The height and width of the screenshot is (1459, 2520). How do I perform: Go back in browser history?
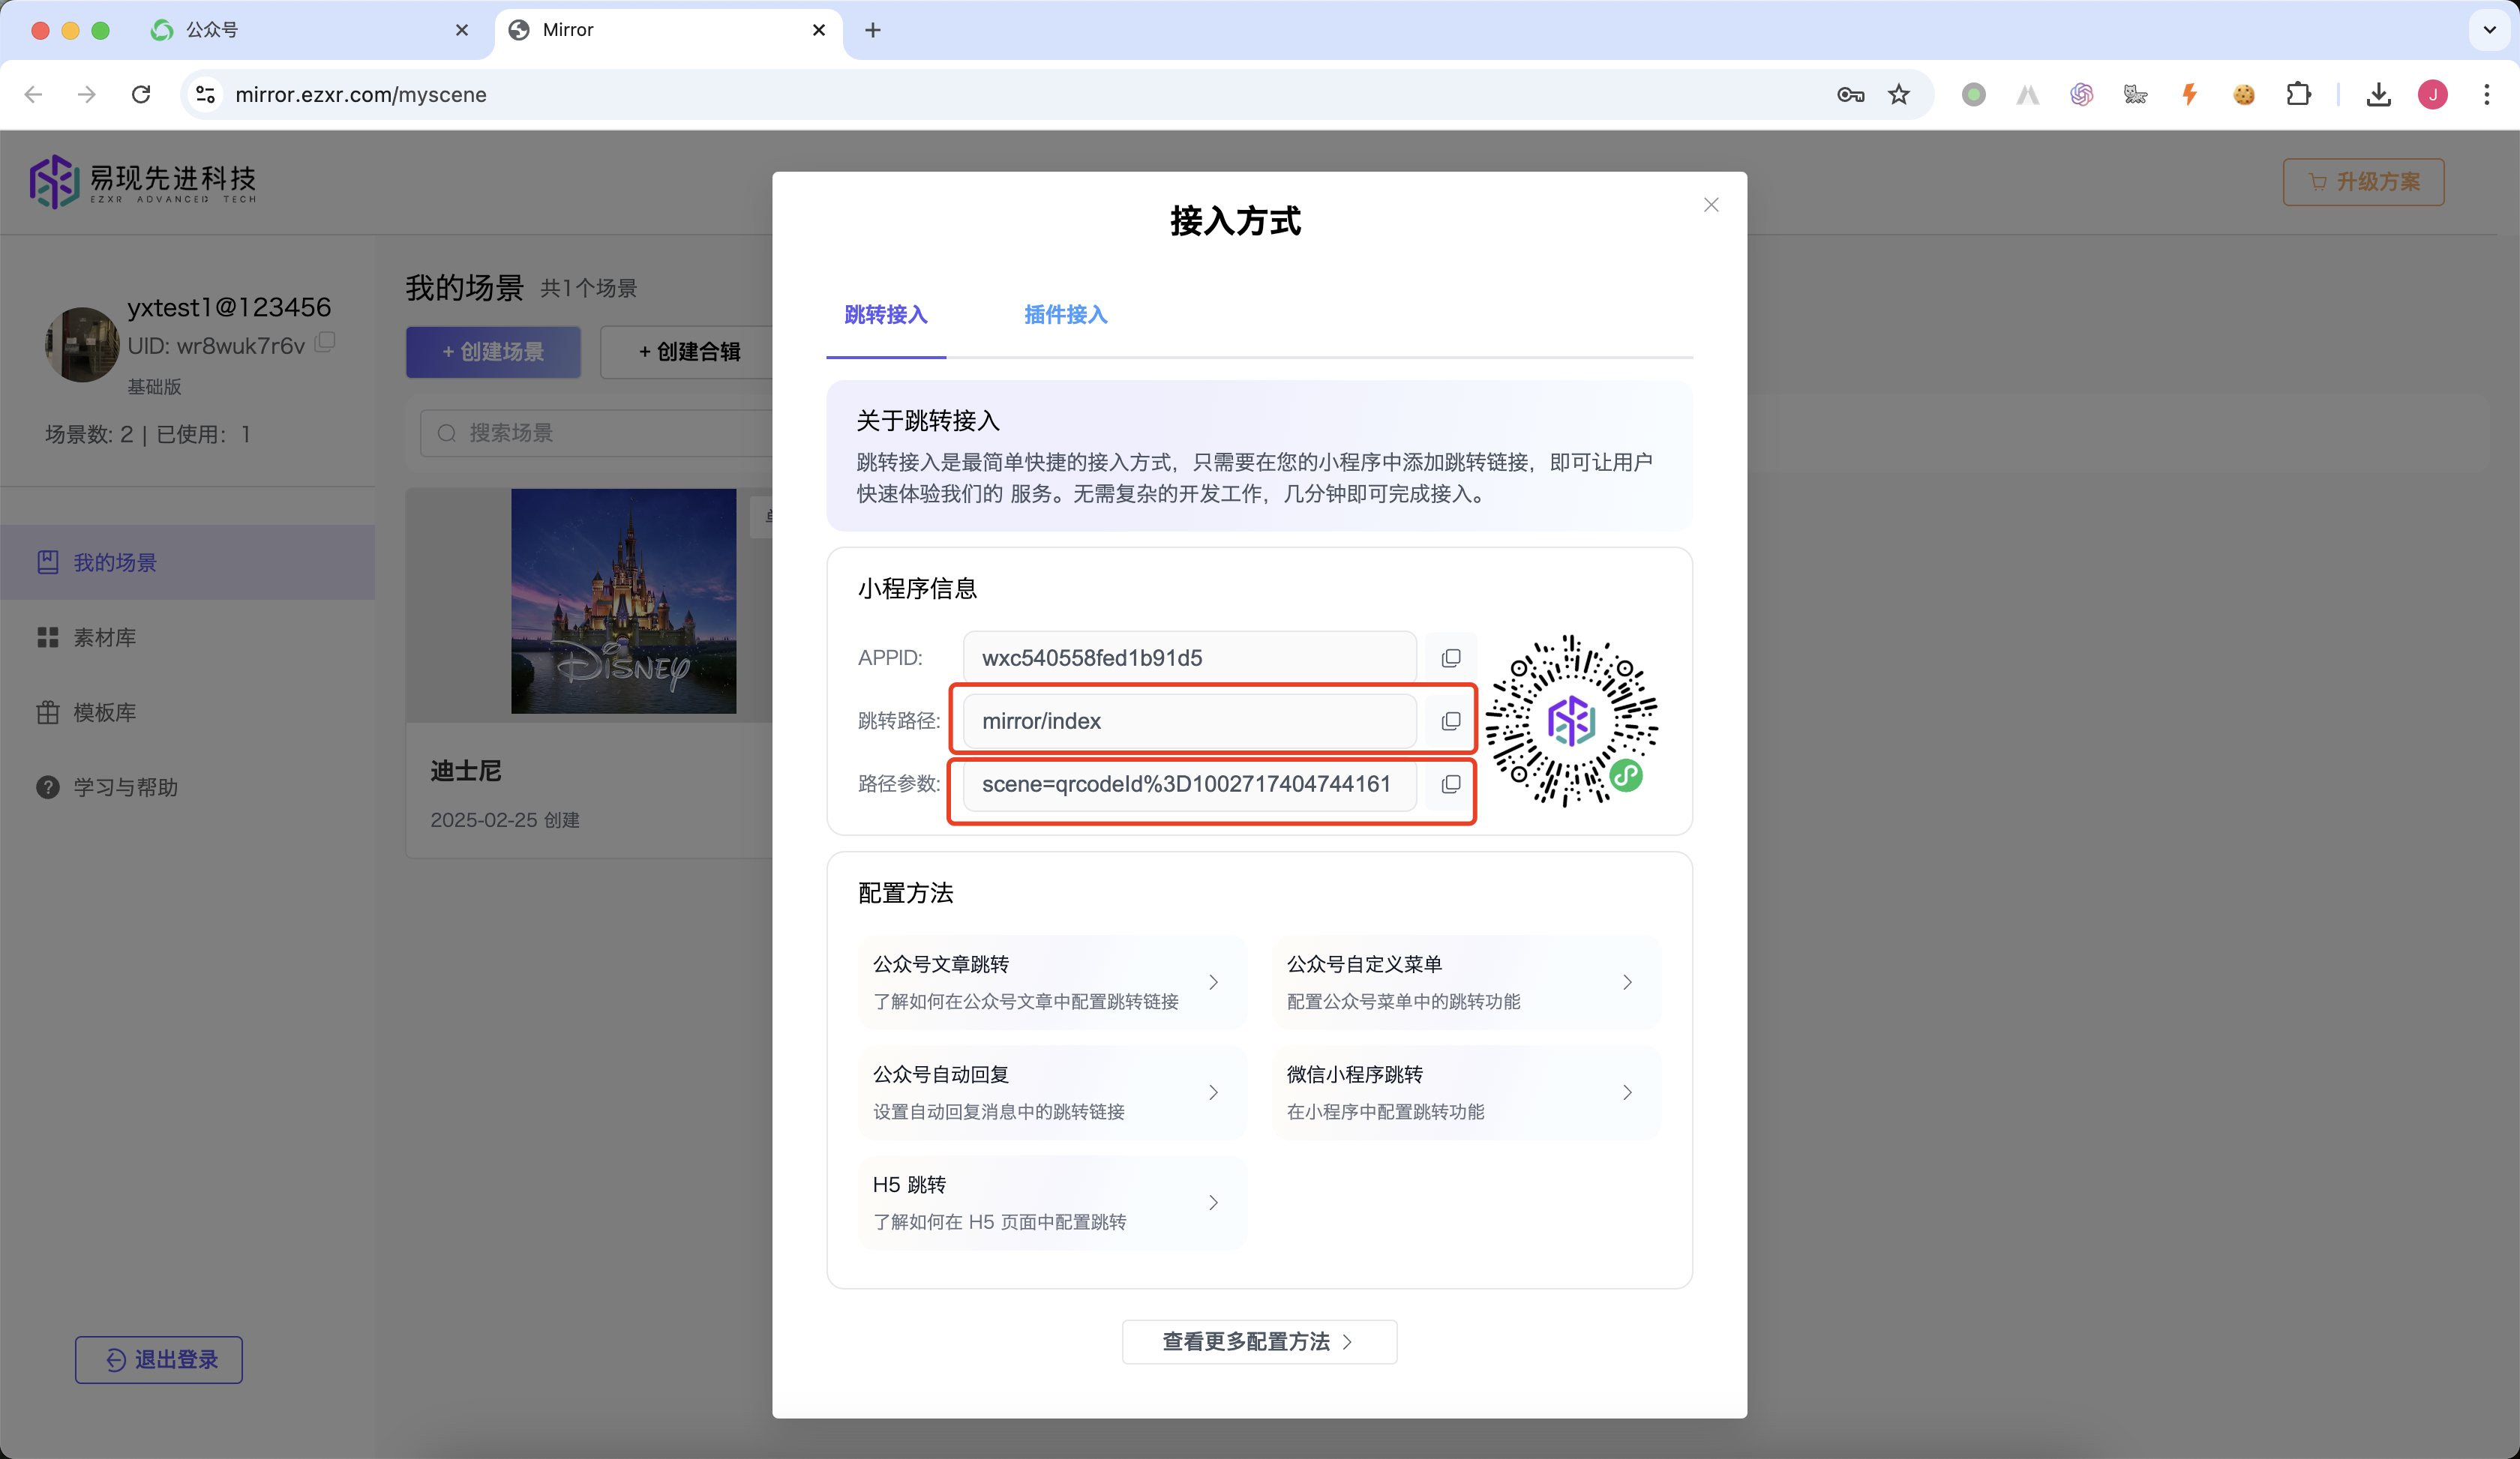coord(33,94)
